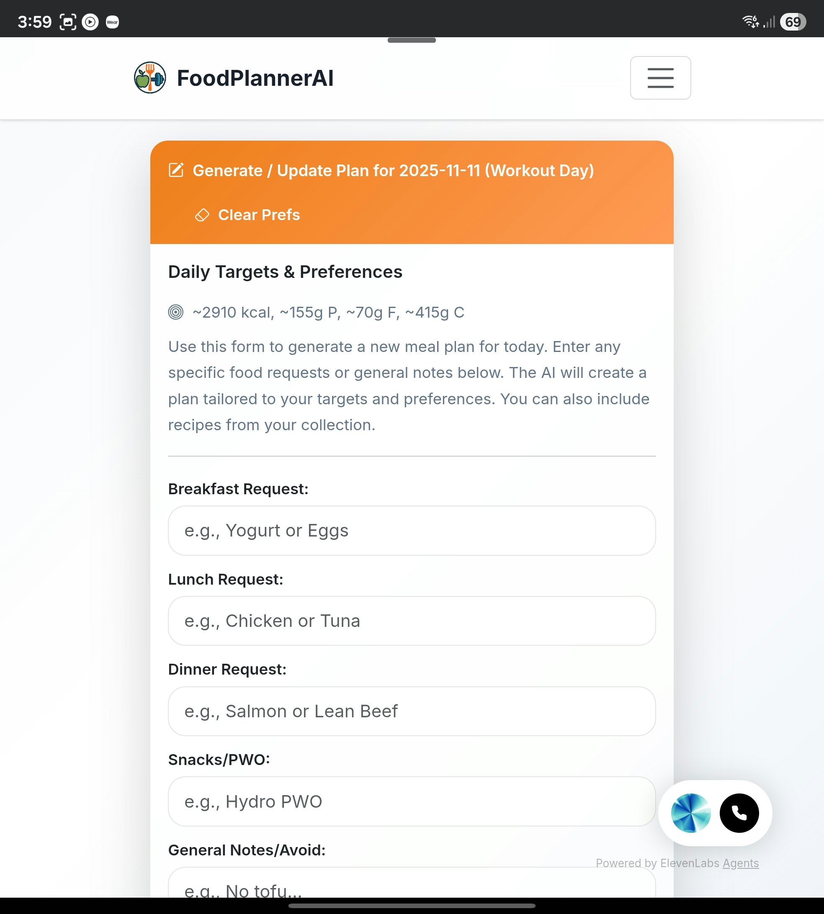Image resolution: width=824 pixels, height=914 pixels.
Task: Tap the Dinner Request input field
Action: click(x=412, y=711)
